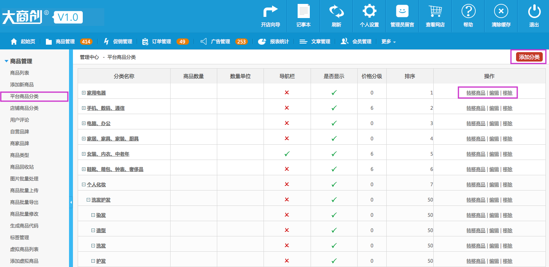Toggle 导航栏 red cross for 家用电器
The image size is (549, 267).
[x=287, y=93]
